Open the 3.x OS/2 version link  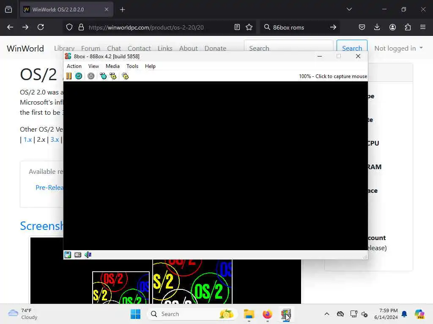[55, 140]
